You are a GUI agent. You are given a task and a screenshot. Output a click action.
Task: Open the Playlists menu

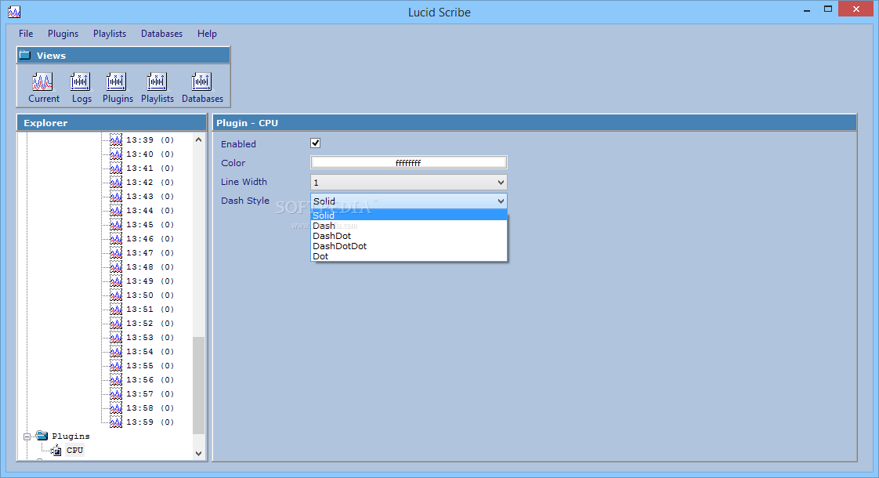tap(110, 34)
